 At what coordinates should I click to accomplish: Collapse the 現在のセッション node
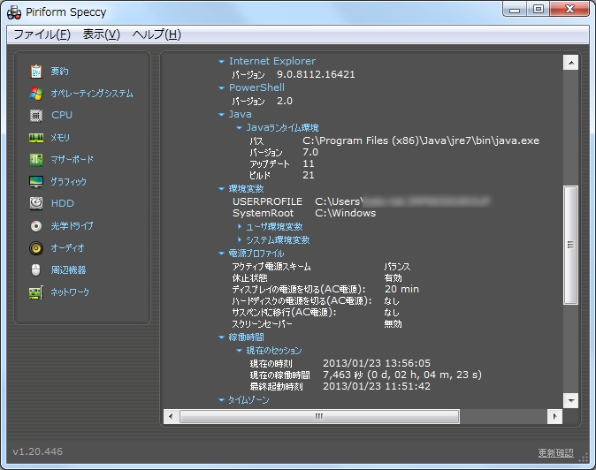click(x=239, y=351)
